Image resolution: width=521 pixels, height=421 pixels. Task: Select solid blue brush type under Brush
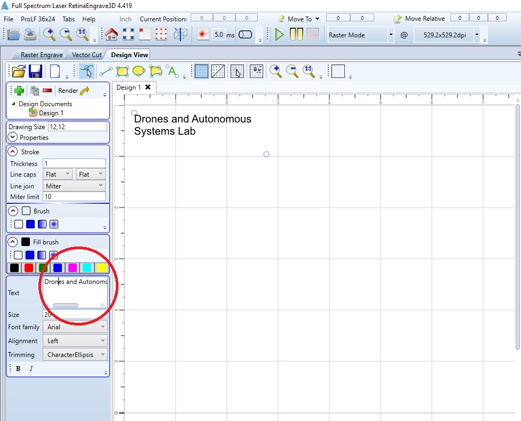(x=30, y=224)
